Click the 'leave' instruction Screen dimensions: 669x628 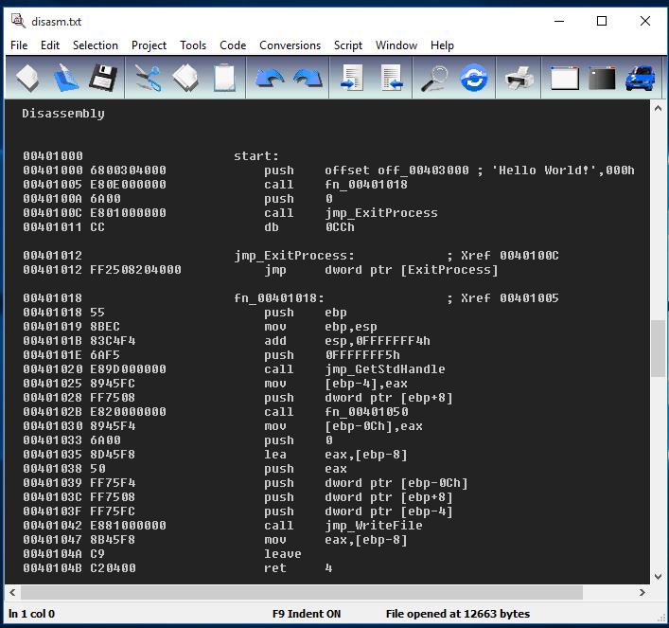coord(282,554)
